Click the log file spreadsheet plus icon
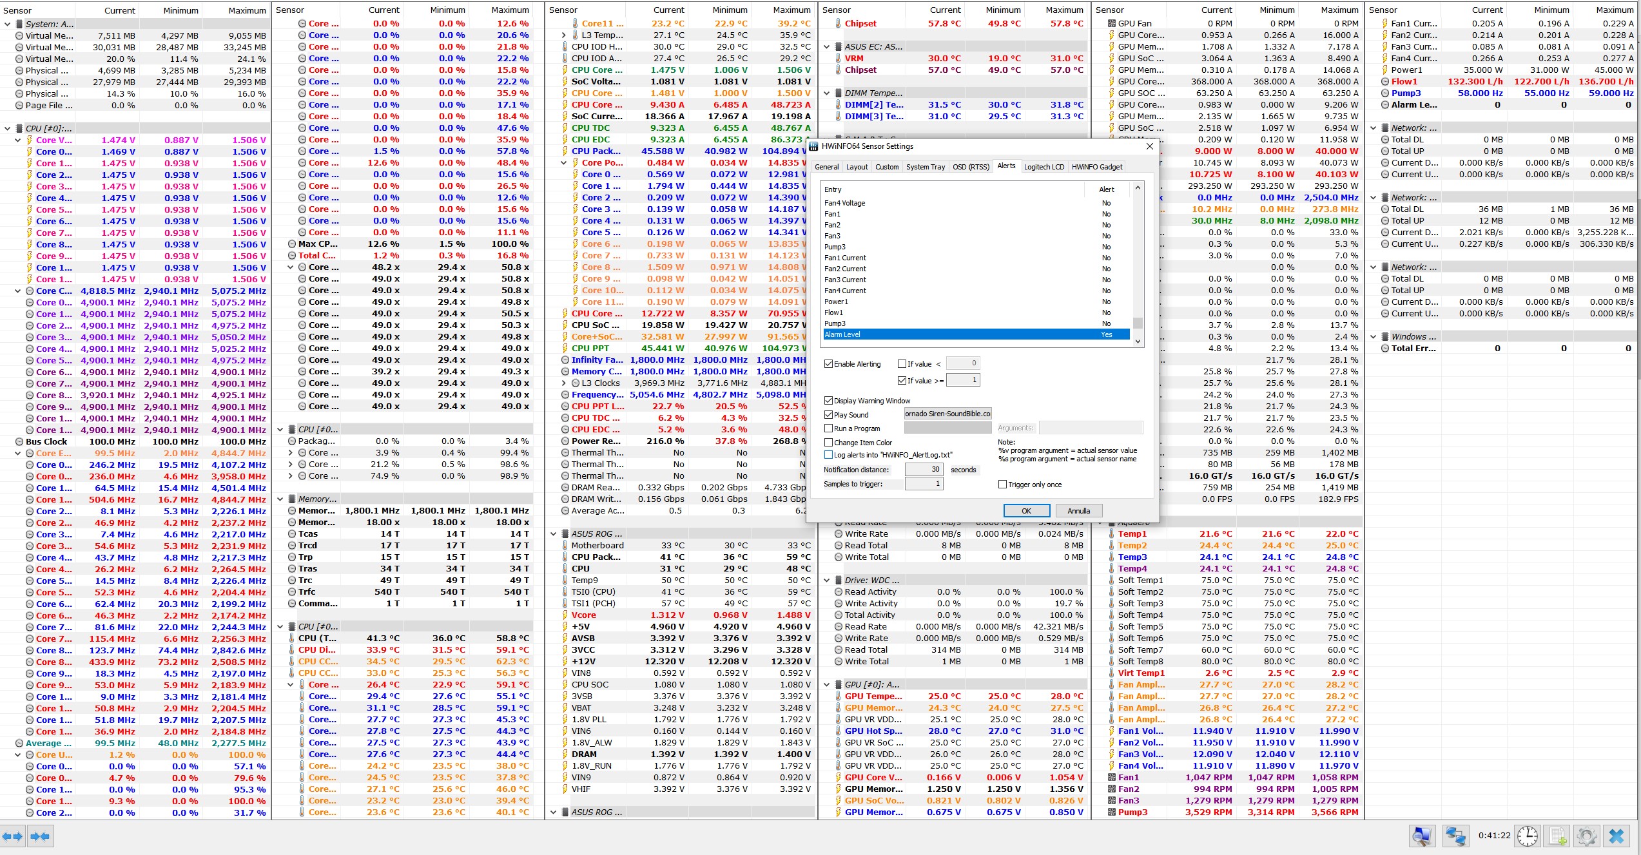The height and width of the screenshot is (855, 1641). (x=1558, y=836)
